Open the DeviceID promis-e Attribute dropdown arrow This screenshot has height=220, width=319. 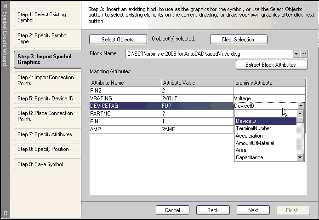click(x=300, y=106)
